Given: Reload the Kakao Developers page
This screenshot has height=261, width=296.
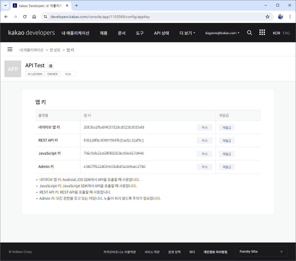Looking at the screenshot, I should tap(25, 17).
